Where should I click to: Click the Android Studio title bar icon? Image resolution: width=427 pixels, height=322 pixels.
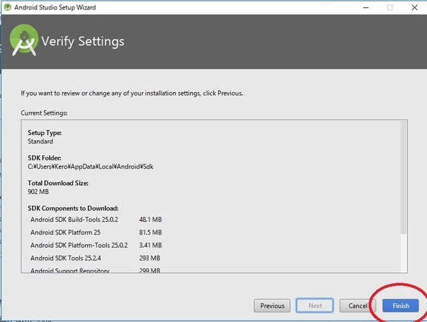7,7
